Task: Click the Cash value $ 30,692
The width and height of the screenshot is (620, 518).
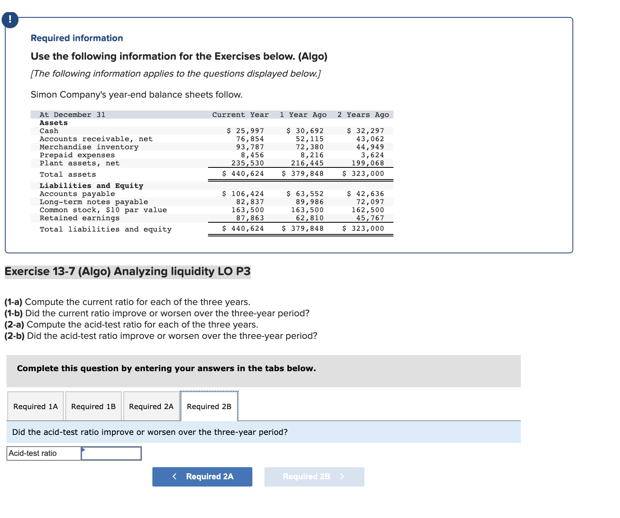Action: (305, 131)
